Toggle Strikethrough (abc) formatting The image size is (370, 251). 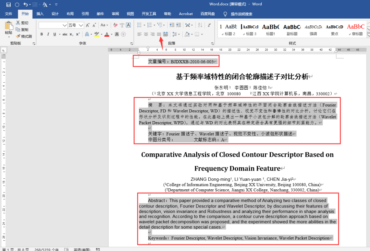click(65, 34)
